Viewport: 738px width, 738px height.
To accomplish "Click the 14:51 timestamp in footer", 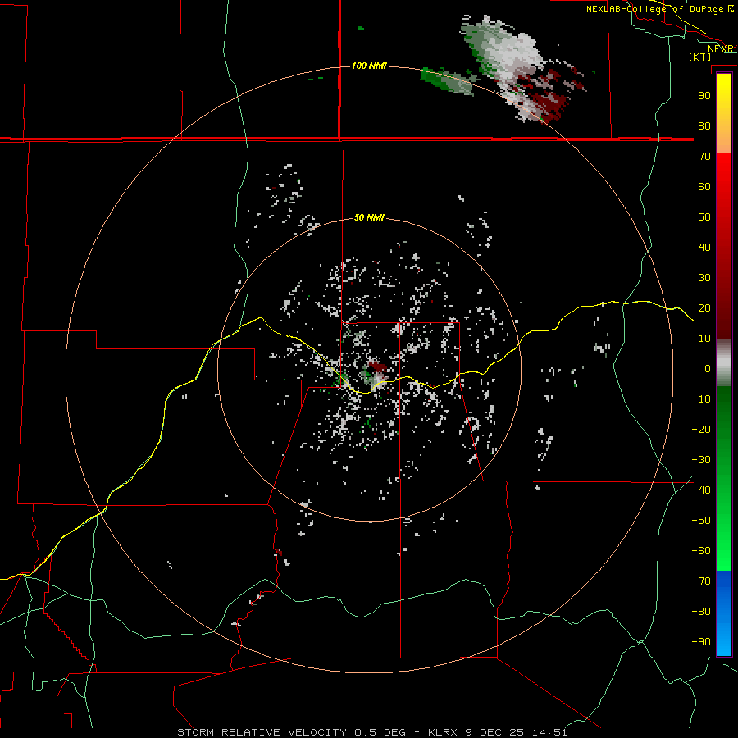I will click(x=549, y=732).
